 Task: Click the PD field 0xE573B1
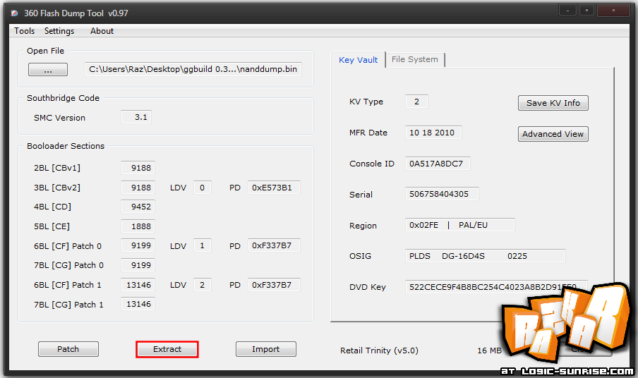point(275,188)
